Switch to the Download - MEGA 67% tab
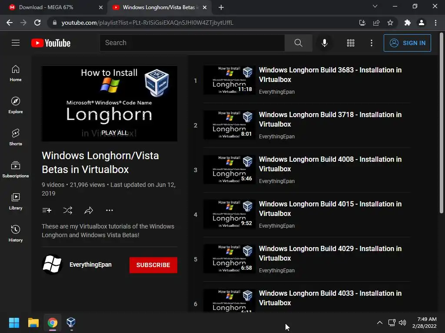 pyautogui.click(x=53, y=7)
